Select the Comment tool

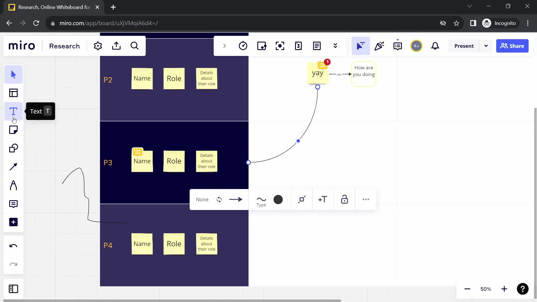click(14, 204)
